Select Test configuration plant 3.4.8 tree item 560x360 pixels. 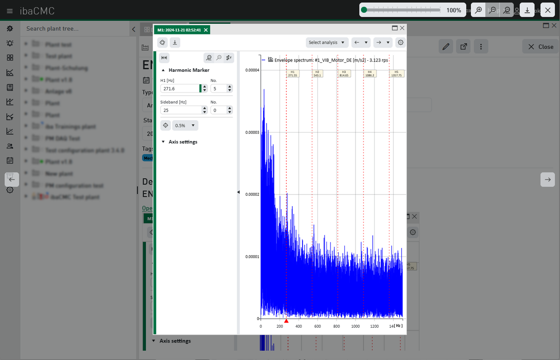(85, 150)
